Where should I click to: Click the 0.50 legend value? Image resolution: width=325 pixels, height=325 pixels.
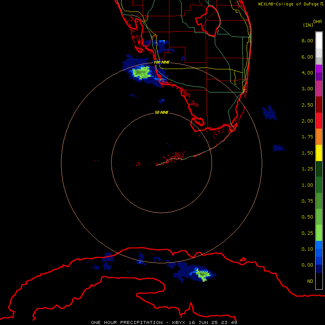(x=307, y=217)
